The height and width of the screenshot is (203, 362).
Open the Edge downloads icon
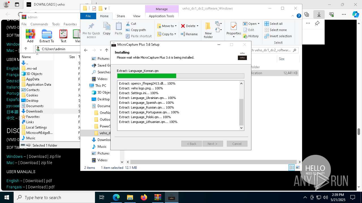click(x=319, y=14)
